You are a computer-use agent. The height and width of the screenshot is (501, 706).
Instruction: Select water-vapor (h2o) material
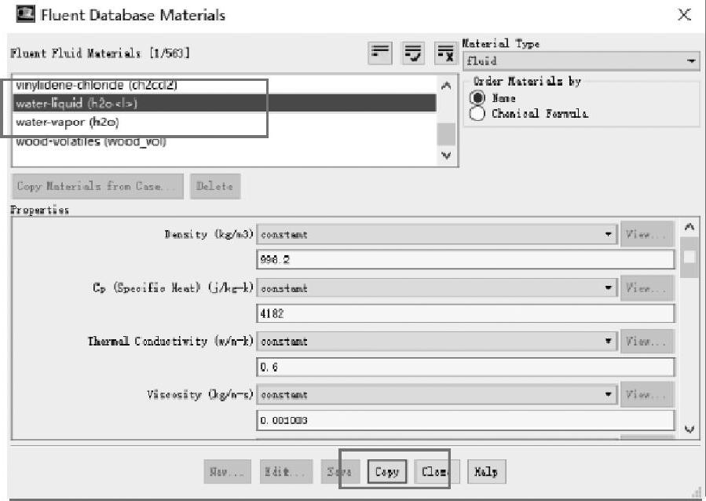coord(225,122)
